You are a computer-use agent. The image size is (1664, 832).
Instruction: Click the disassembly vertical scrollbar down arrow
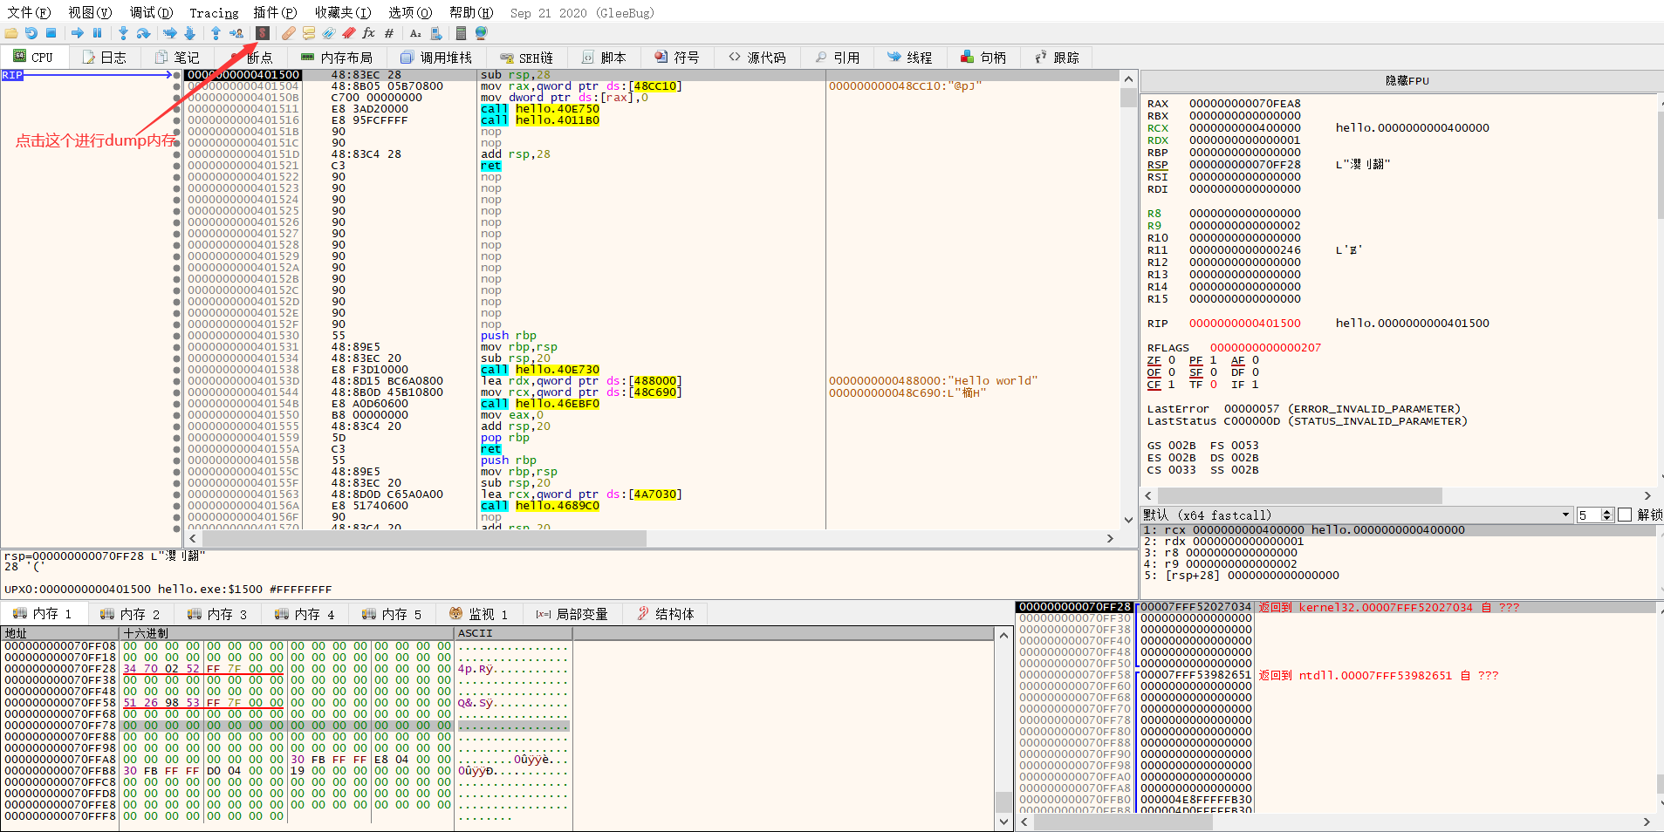point(1128,519)
